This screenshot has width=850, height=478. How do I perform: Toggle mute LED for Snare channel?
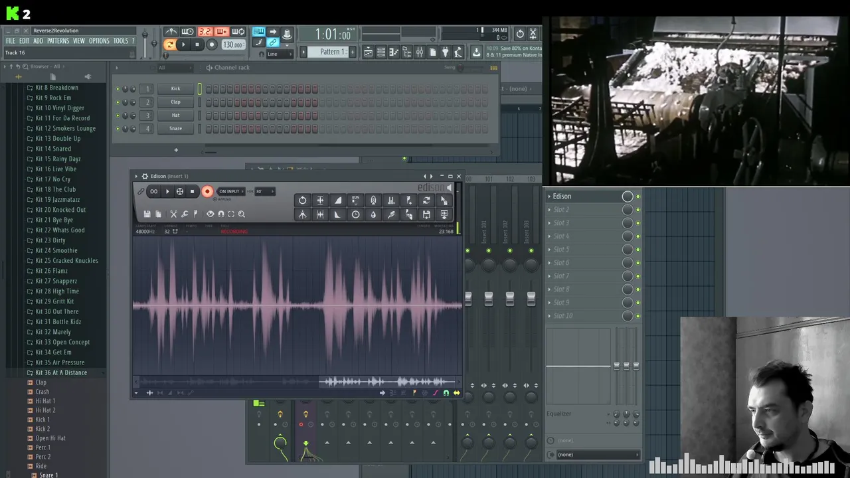tap(118, 129)
